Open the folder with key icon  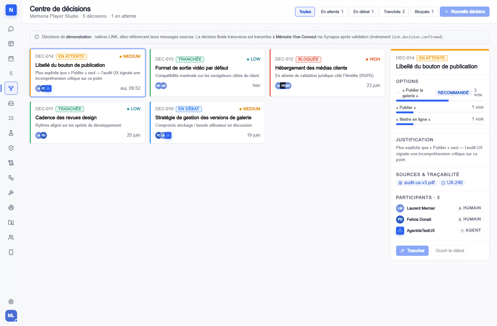point(11,223)
